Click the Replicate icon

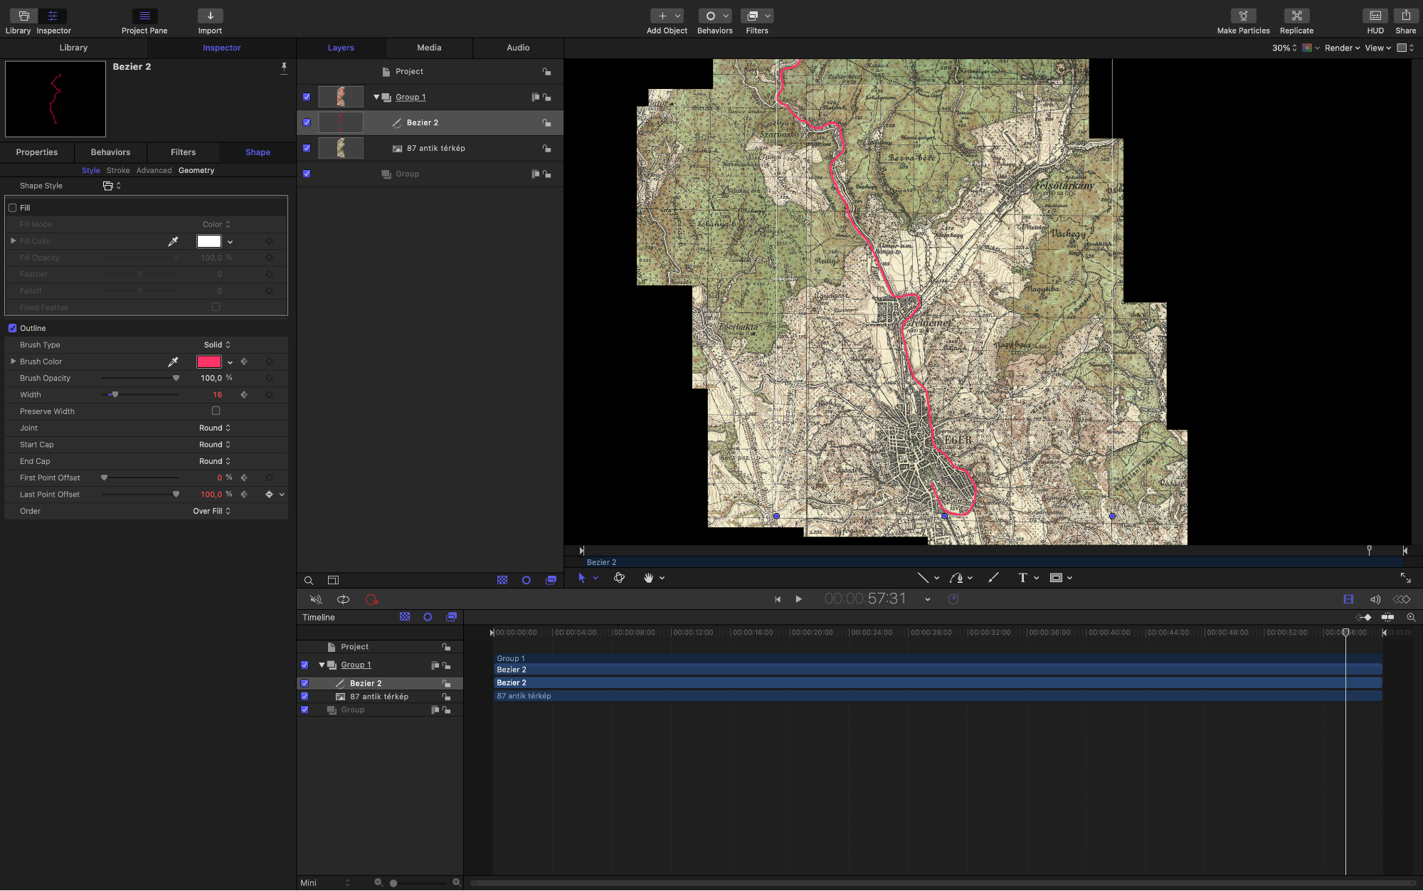1296,16
